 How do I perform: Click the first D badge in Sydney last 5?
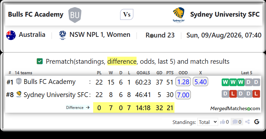pyautogui.click(x=225, y=94)
